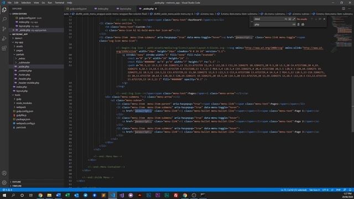Change the PHP language mode in status bar
This screenshot has width=354, height=199.
point(338,190)
